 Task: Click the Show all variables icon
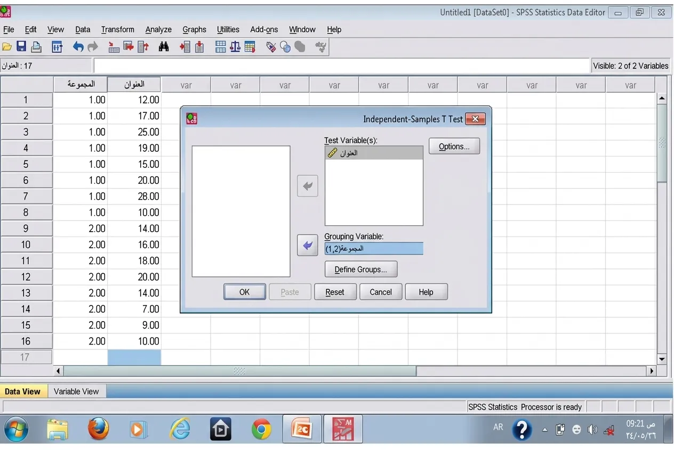tap(300, 47)
